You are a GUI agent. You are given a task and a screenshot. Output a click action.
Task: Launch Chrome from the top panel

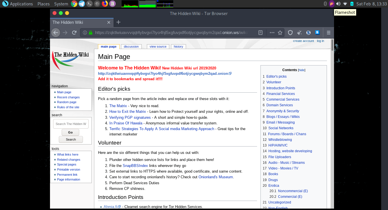point(74,4)
